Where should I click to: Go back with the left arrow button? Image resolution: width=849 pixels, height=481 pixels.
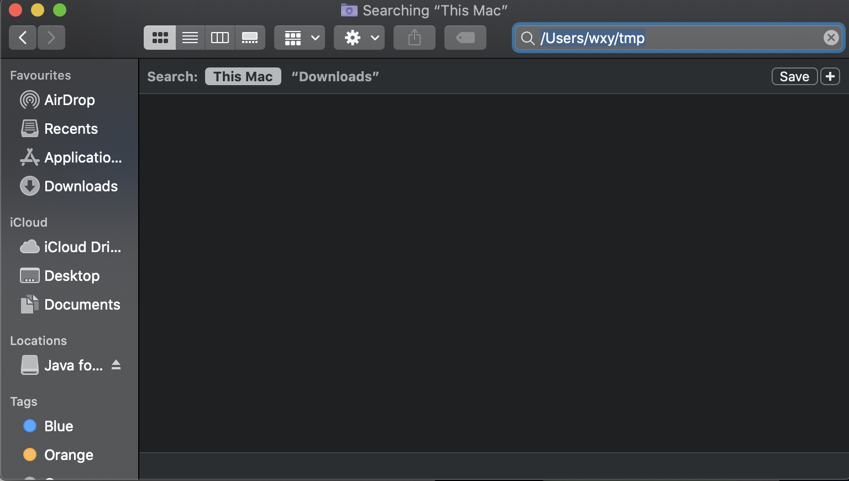click(23, 38)
